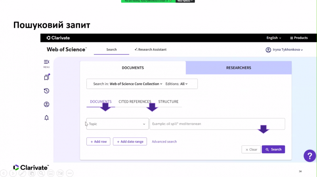This screenshot has height=177, width=317.
Task: Open see all slides control
Action: (32, 173)
